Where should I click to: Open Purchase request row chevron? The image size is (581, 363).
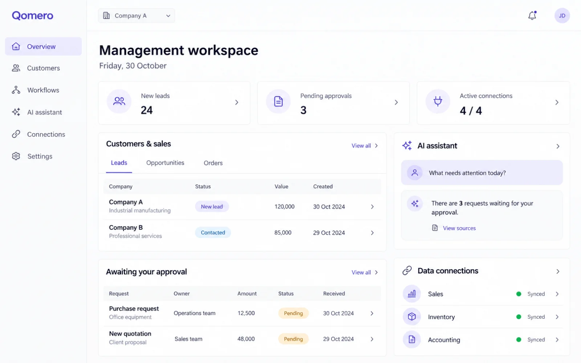pos(372,313)
